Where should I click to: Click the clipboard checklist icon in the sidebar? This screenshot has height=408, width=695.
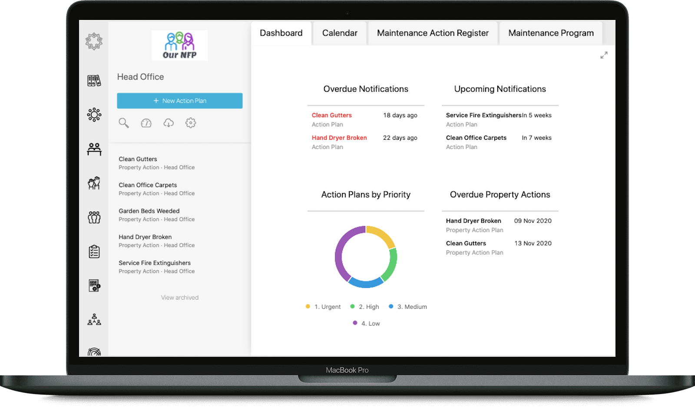(94, 251)
